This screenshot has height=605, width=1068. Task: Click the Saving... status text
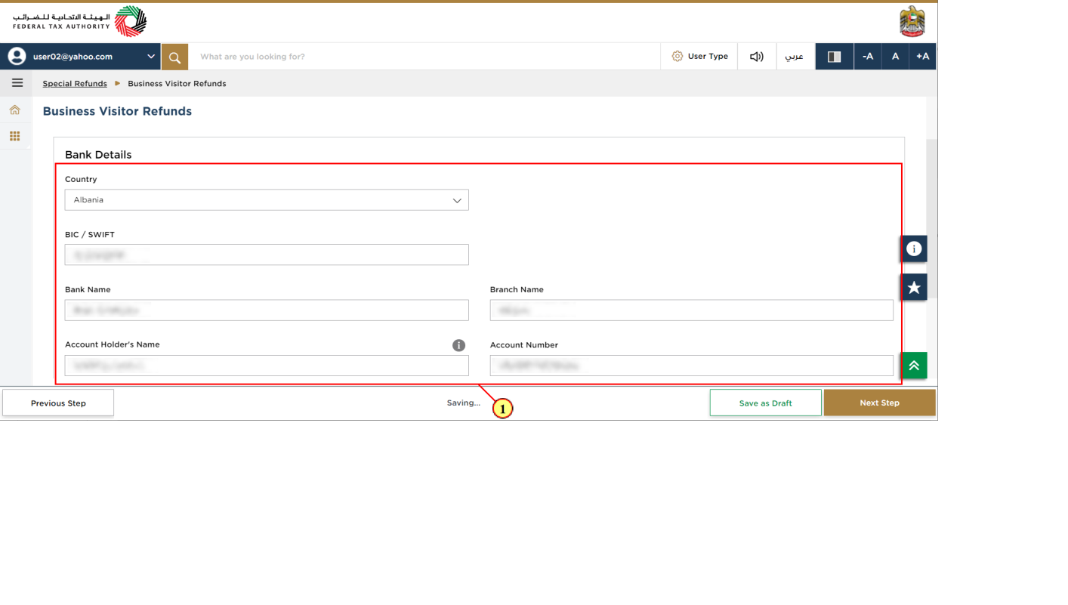(463, 403)
